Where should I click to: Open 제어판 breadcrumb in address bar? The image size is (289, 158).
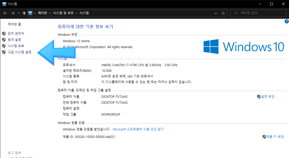coord(42,13)
